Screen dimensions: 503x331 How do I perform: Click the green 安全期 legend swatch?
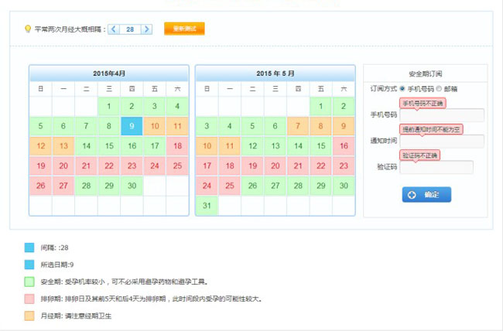click(x=29, y=282)
